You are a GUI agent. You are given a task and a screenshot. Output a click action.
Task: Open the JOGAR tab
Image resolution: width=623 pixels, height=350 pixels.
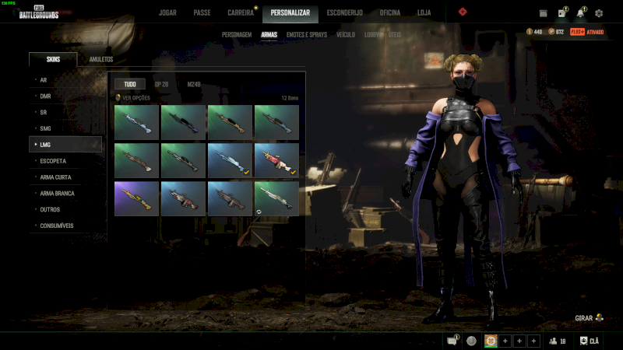[167, 12]
